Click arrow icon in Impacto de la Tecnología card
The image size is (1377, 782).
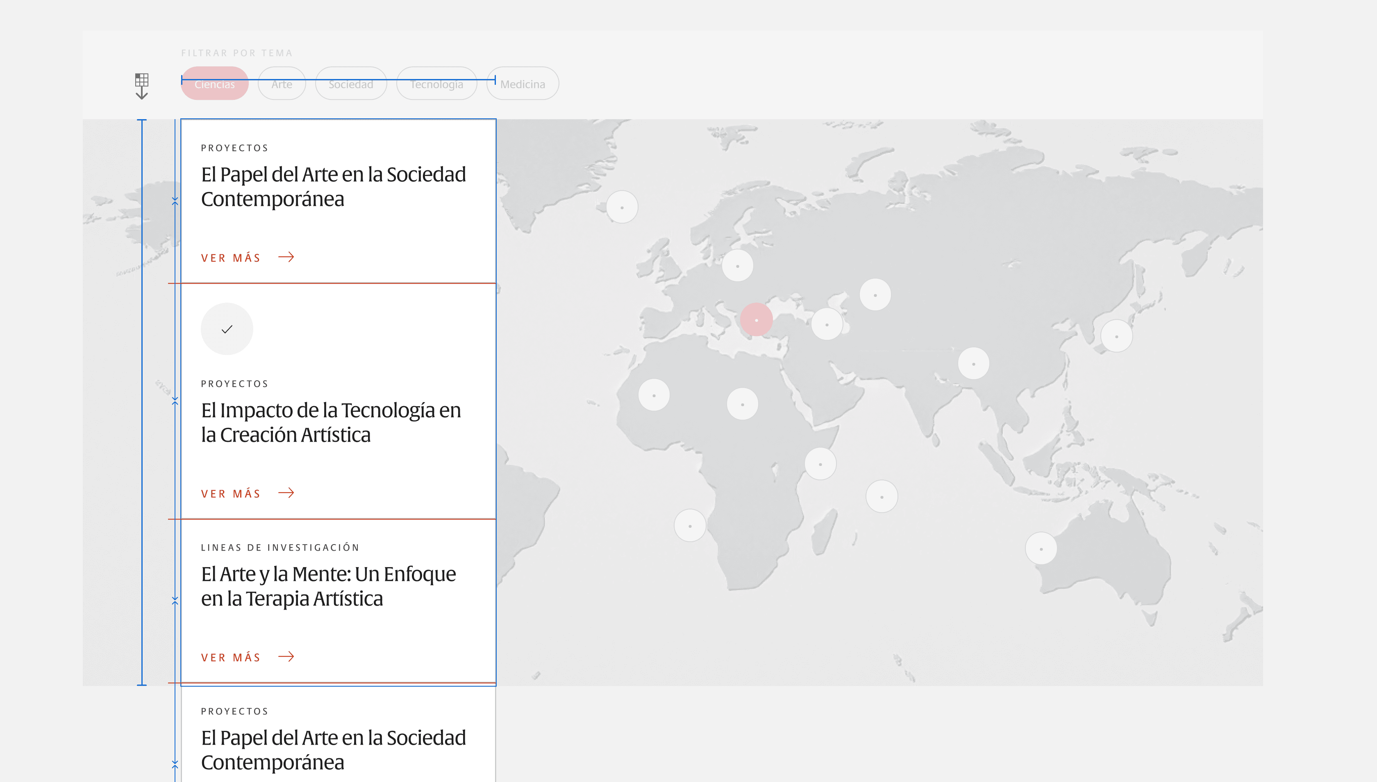(x=286, y=493)
